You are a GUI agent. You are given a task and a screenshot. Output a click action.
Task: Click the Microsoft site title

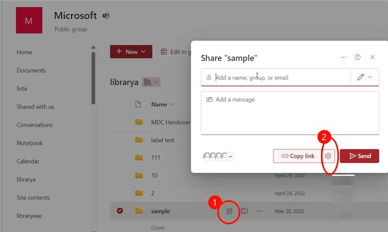[x=76, y=16]
